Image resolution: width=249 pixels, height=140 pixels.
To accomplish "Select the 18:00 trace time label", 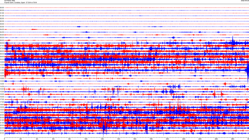I will pyautogui.click(x=2, y=104).
